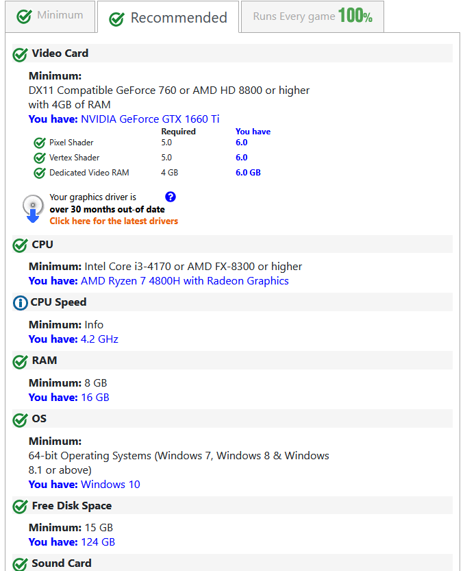Click the NVIDIA GeForce GTX 1660 Ti text

pyautogui.click(x=150, y=119)
